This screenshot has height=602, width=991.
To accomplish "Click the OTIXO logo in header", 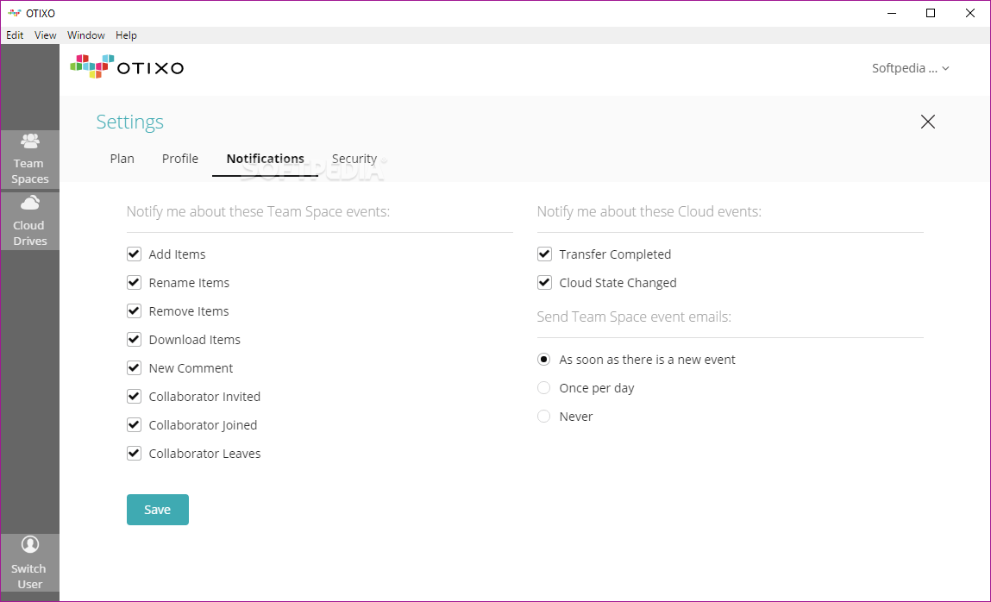I will [x=127, y=67].
